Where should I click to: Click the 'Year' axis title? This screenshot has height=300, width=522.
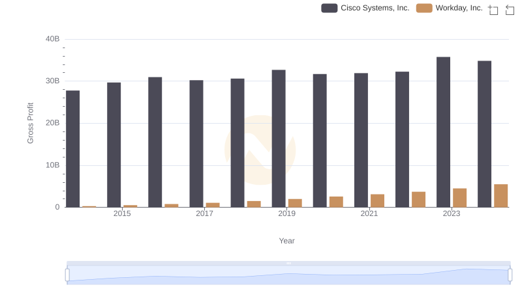click(286, 241)
